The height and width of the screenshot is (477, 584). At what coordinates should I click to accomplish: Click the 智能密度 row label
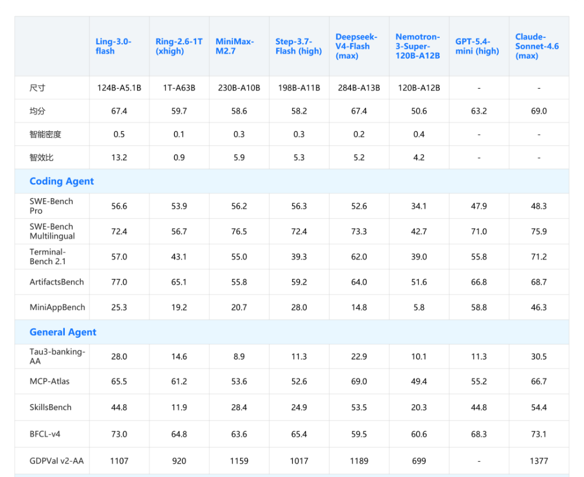coord(46,134)
